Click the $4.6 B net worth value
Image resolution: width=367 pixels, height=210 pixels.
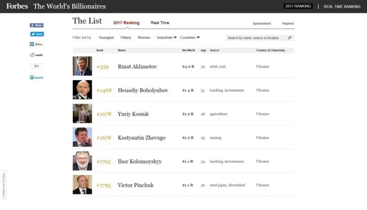pos(188,67)
